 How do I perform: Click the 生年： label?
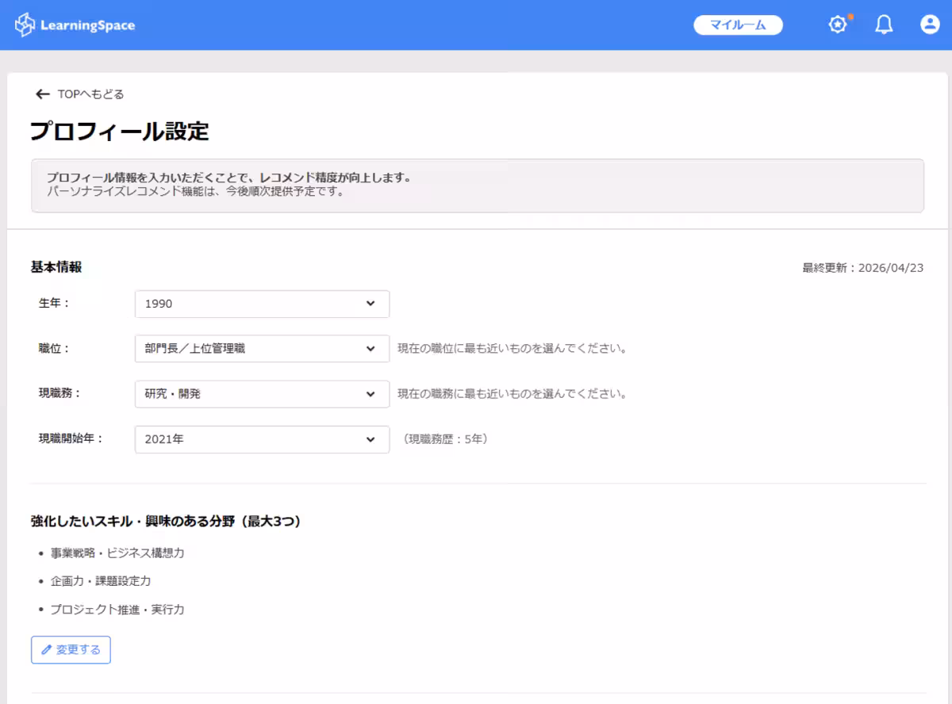[x=55, y=303]
